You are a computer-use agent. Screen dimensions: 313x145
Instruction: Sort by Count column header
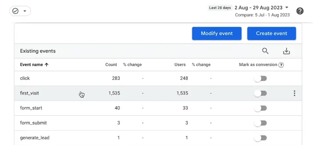(111, 65)
